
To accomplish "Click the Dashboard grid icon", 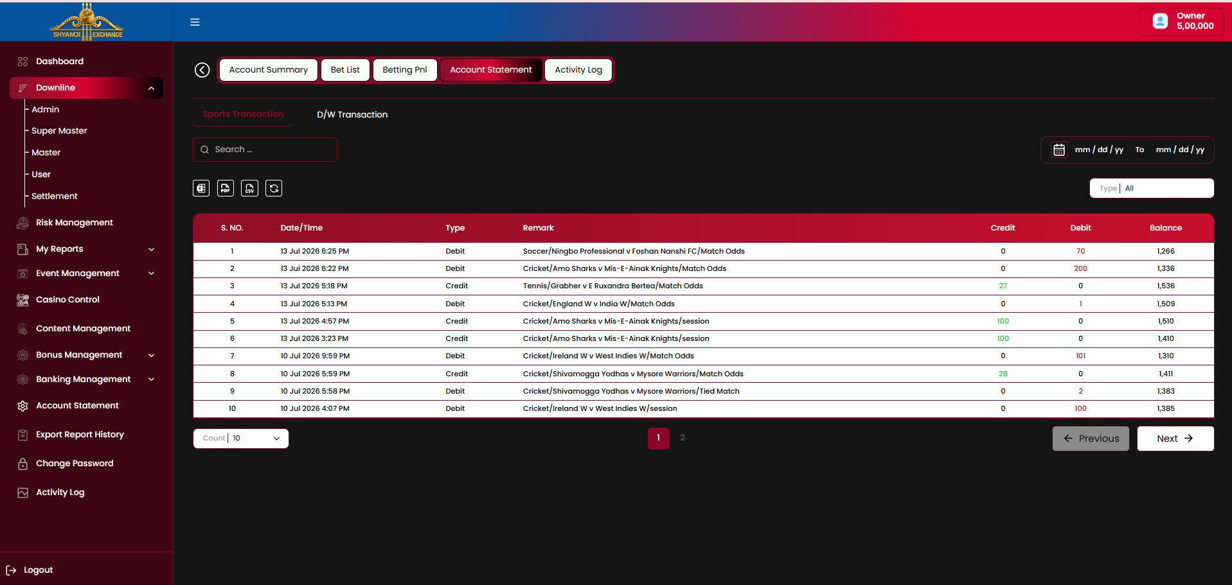I will click(x=23, y=62).
